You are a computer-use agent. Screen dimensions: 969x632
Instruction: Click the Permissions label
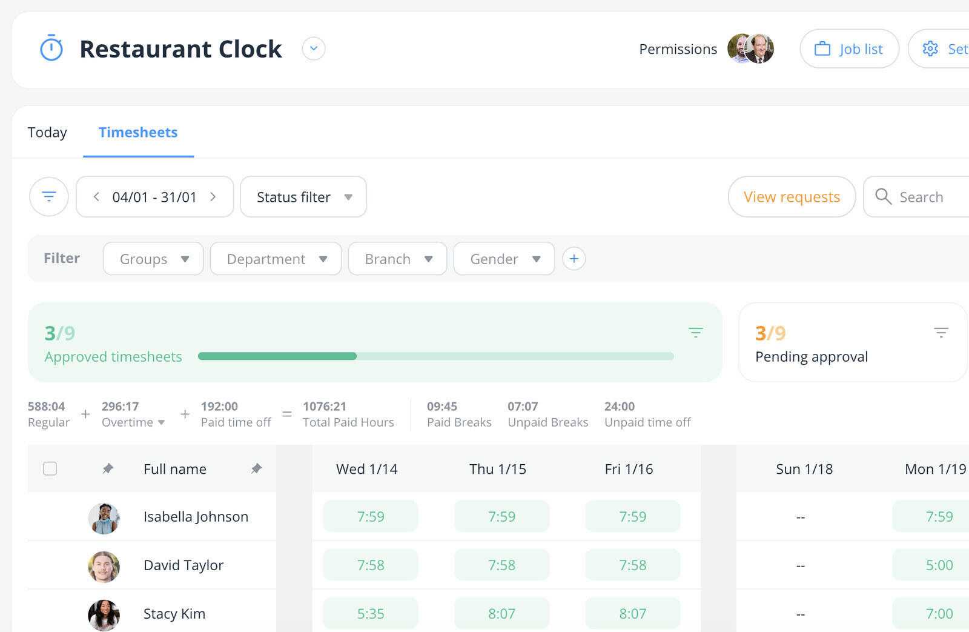pos(678,49)
